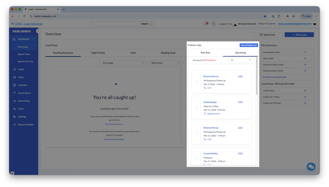Check the Crystal Mullins follow-up box

click(x=197, y=159)
